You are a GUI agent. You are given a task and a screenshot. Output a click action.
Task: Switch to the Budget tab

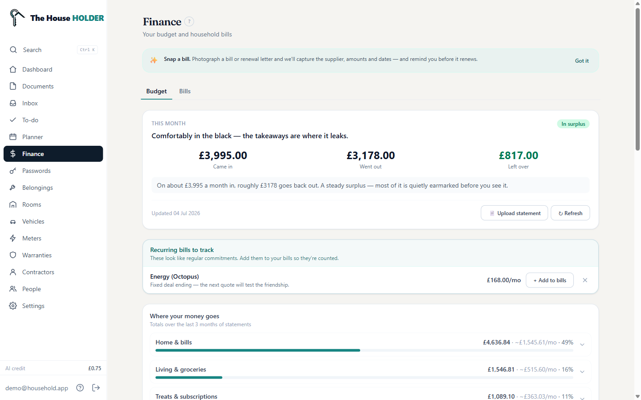157,91
